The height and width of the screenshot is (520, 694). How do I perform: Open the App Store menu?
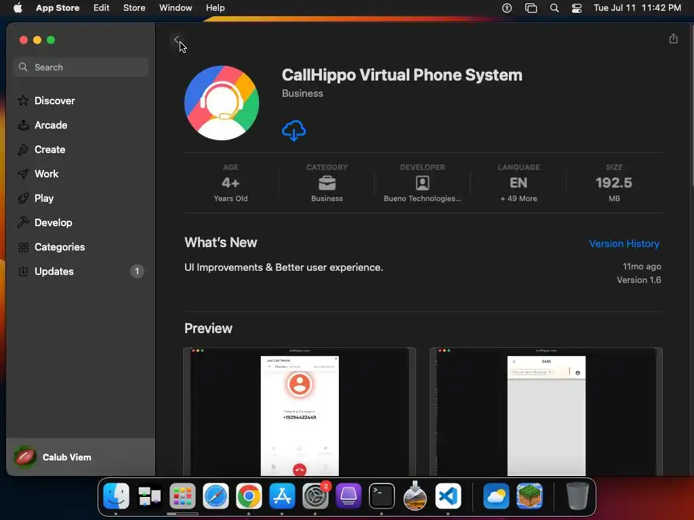58,8
